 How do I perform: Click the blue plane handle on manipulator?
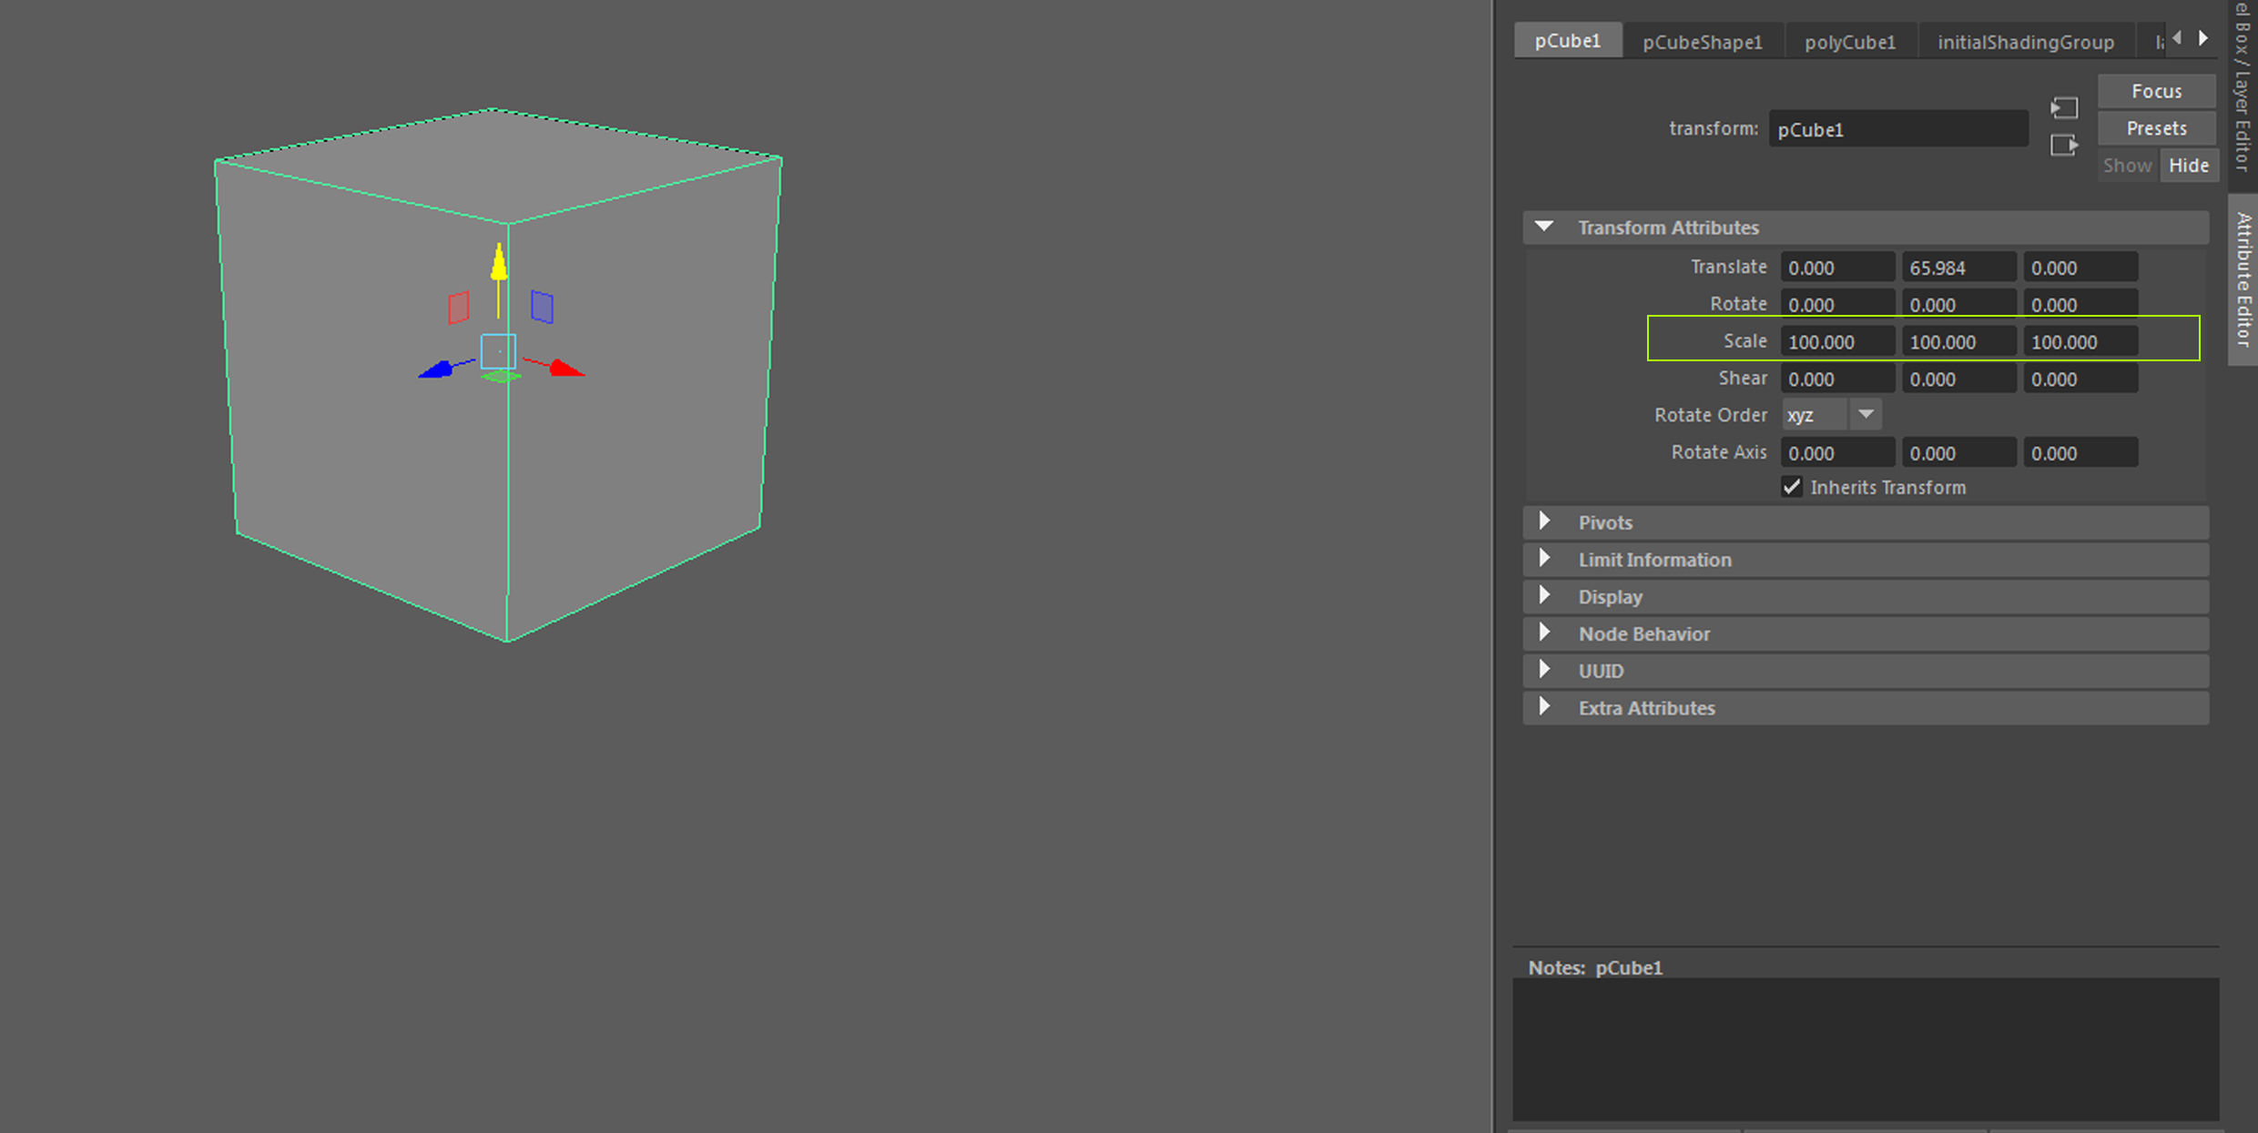pyautogui.click(x=542, y=307)
